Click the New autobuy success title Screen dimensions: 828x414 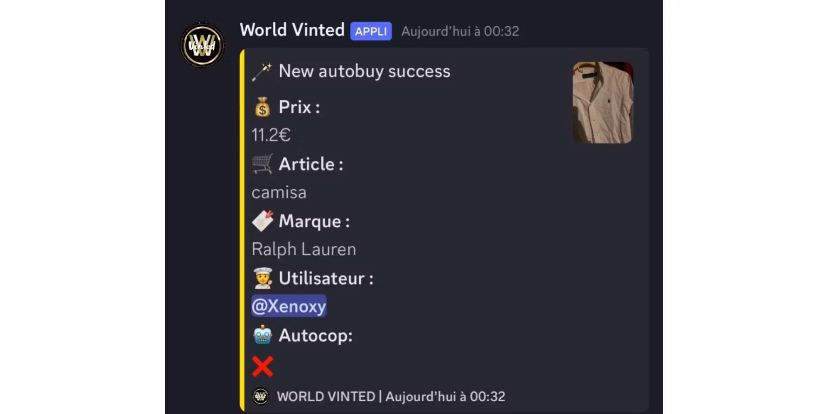click(364, 71)
